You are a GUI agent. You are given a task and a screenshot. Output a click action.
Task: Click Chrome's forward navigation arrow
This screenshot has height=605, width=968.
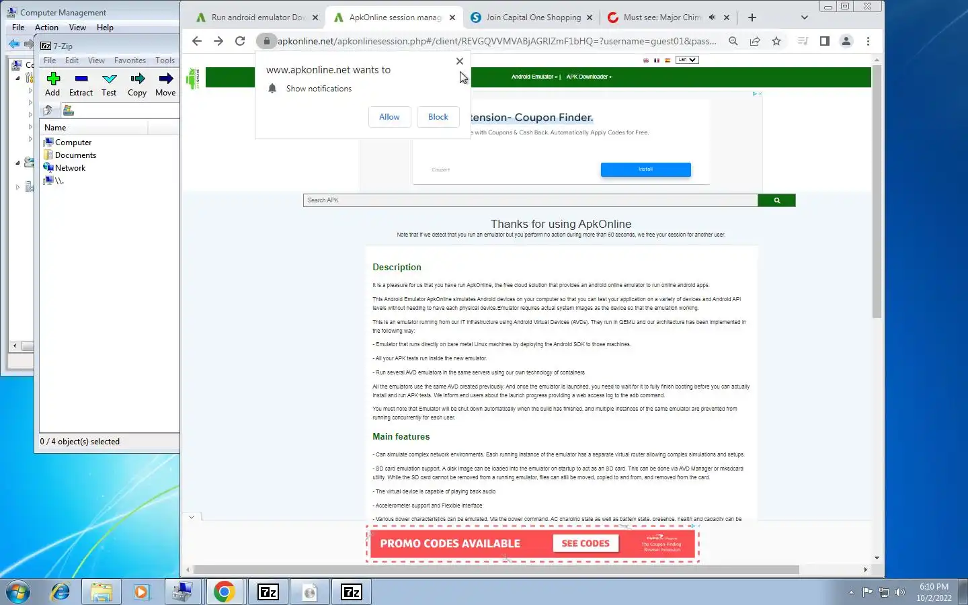(x=218, y=41)
